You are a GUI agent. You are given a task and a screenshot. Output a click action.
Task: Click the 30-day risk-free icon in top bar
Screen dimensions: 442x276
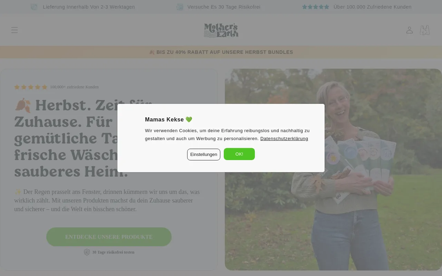[180, 7]
